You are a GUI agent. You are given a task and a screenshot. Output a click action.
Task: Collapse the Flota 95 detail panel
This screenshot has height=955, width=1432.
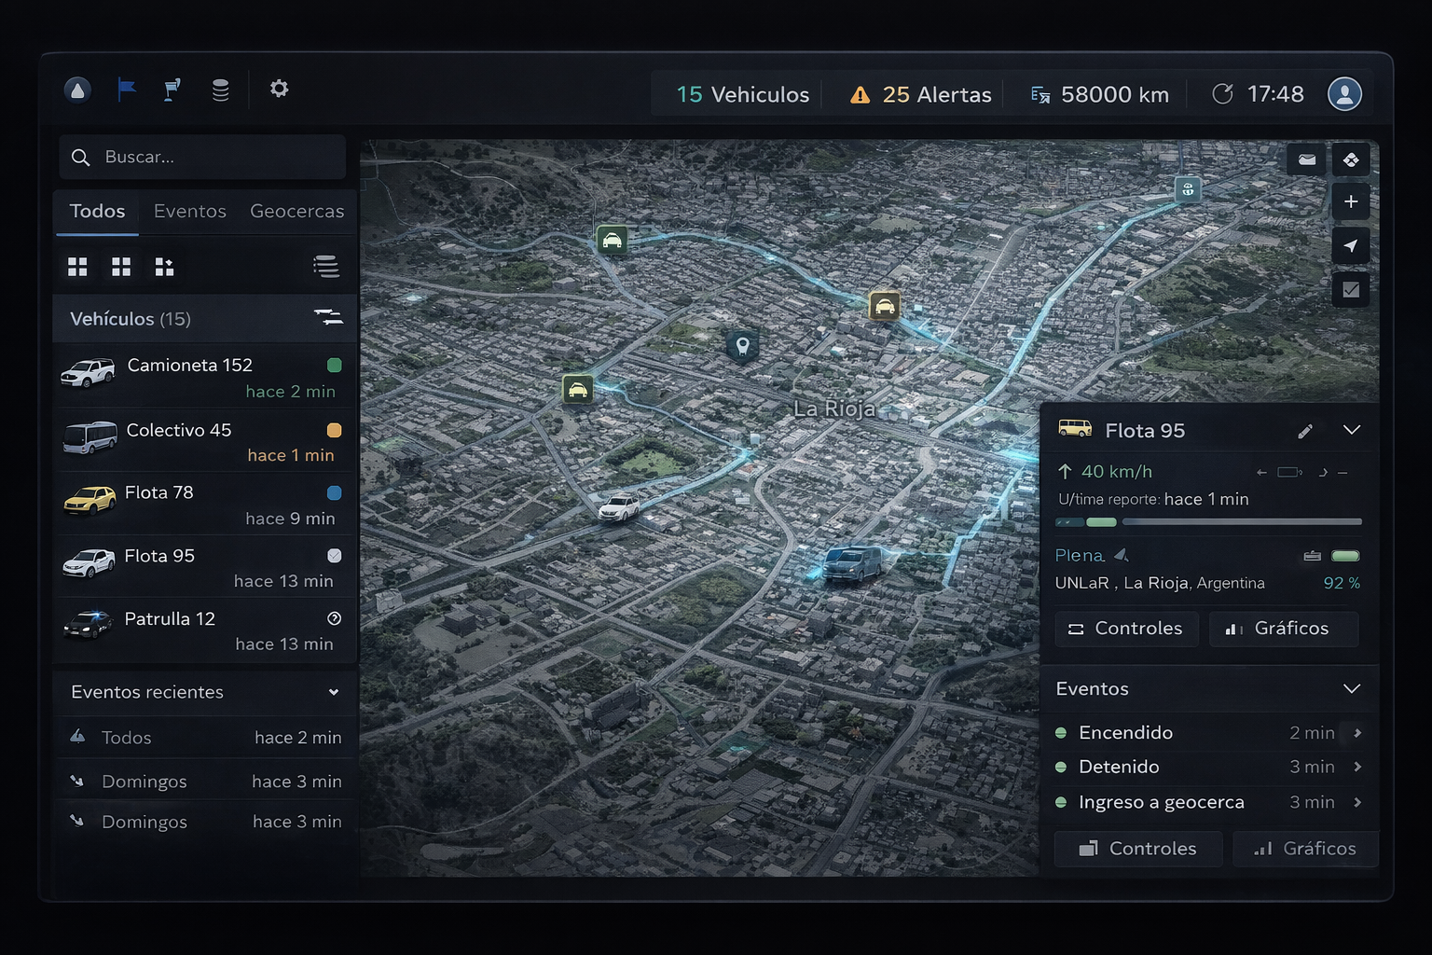point(1351,430)
